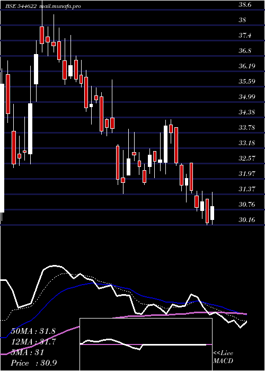
Task: Click the 5MA : 31 legend text
Action: (28, 352)
